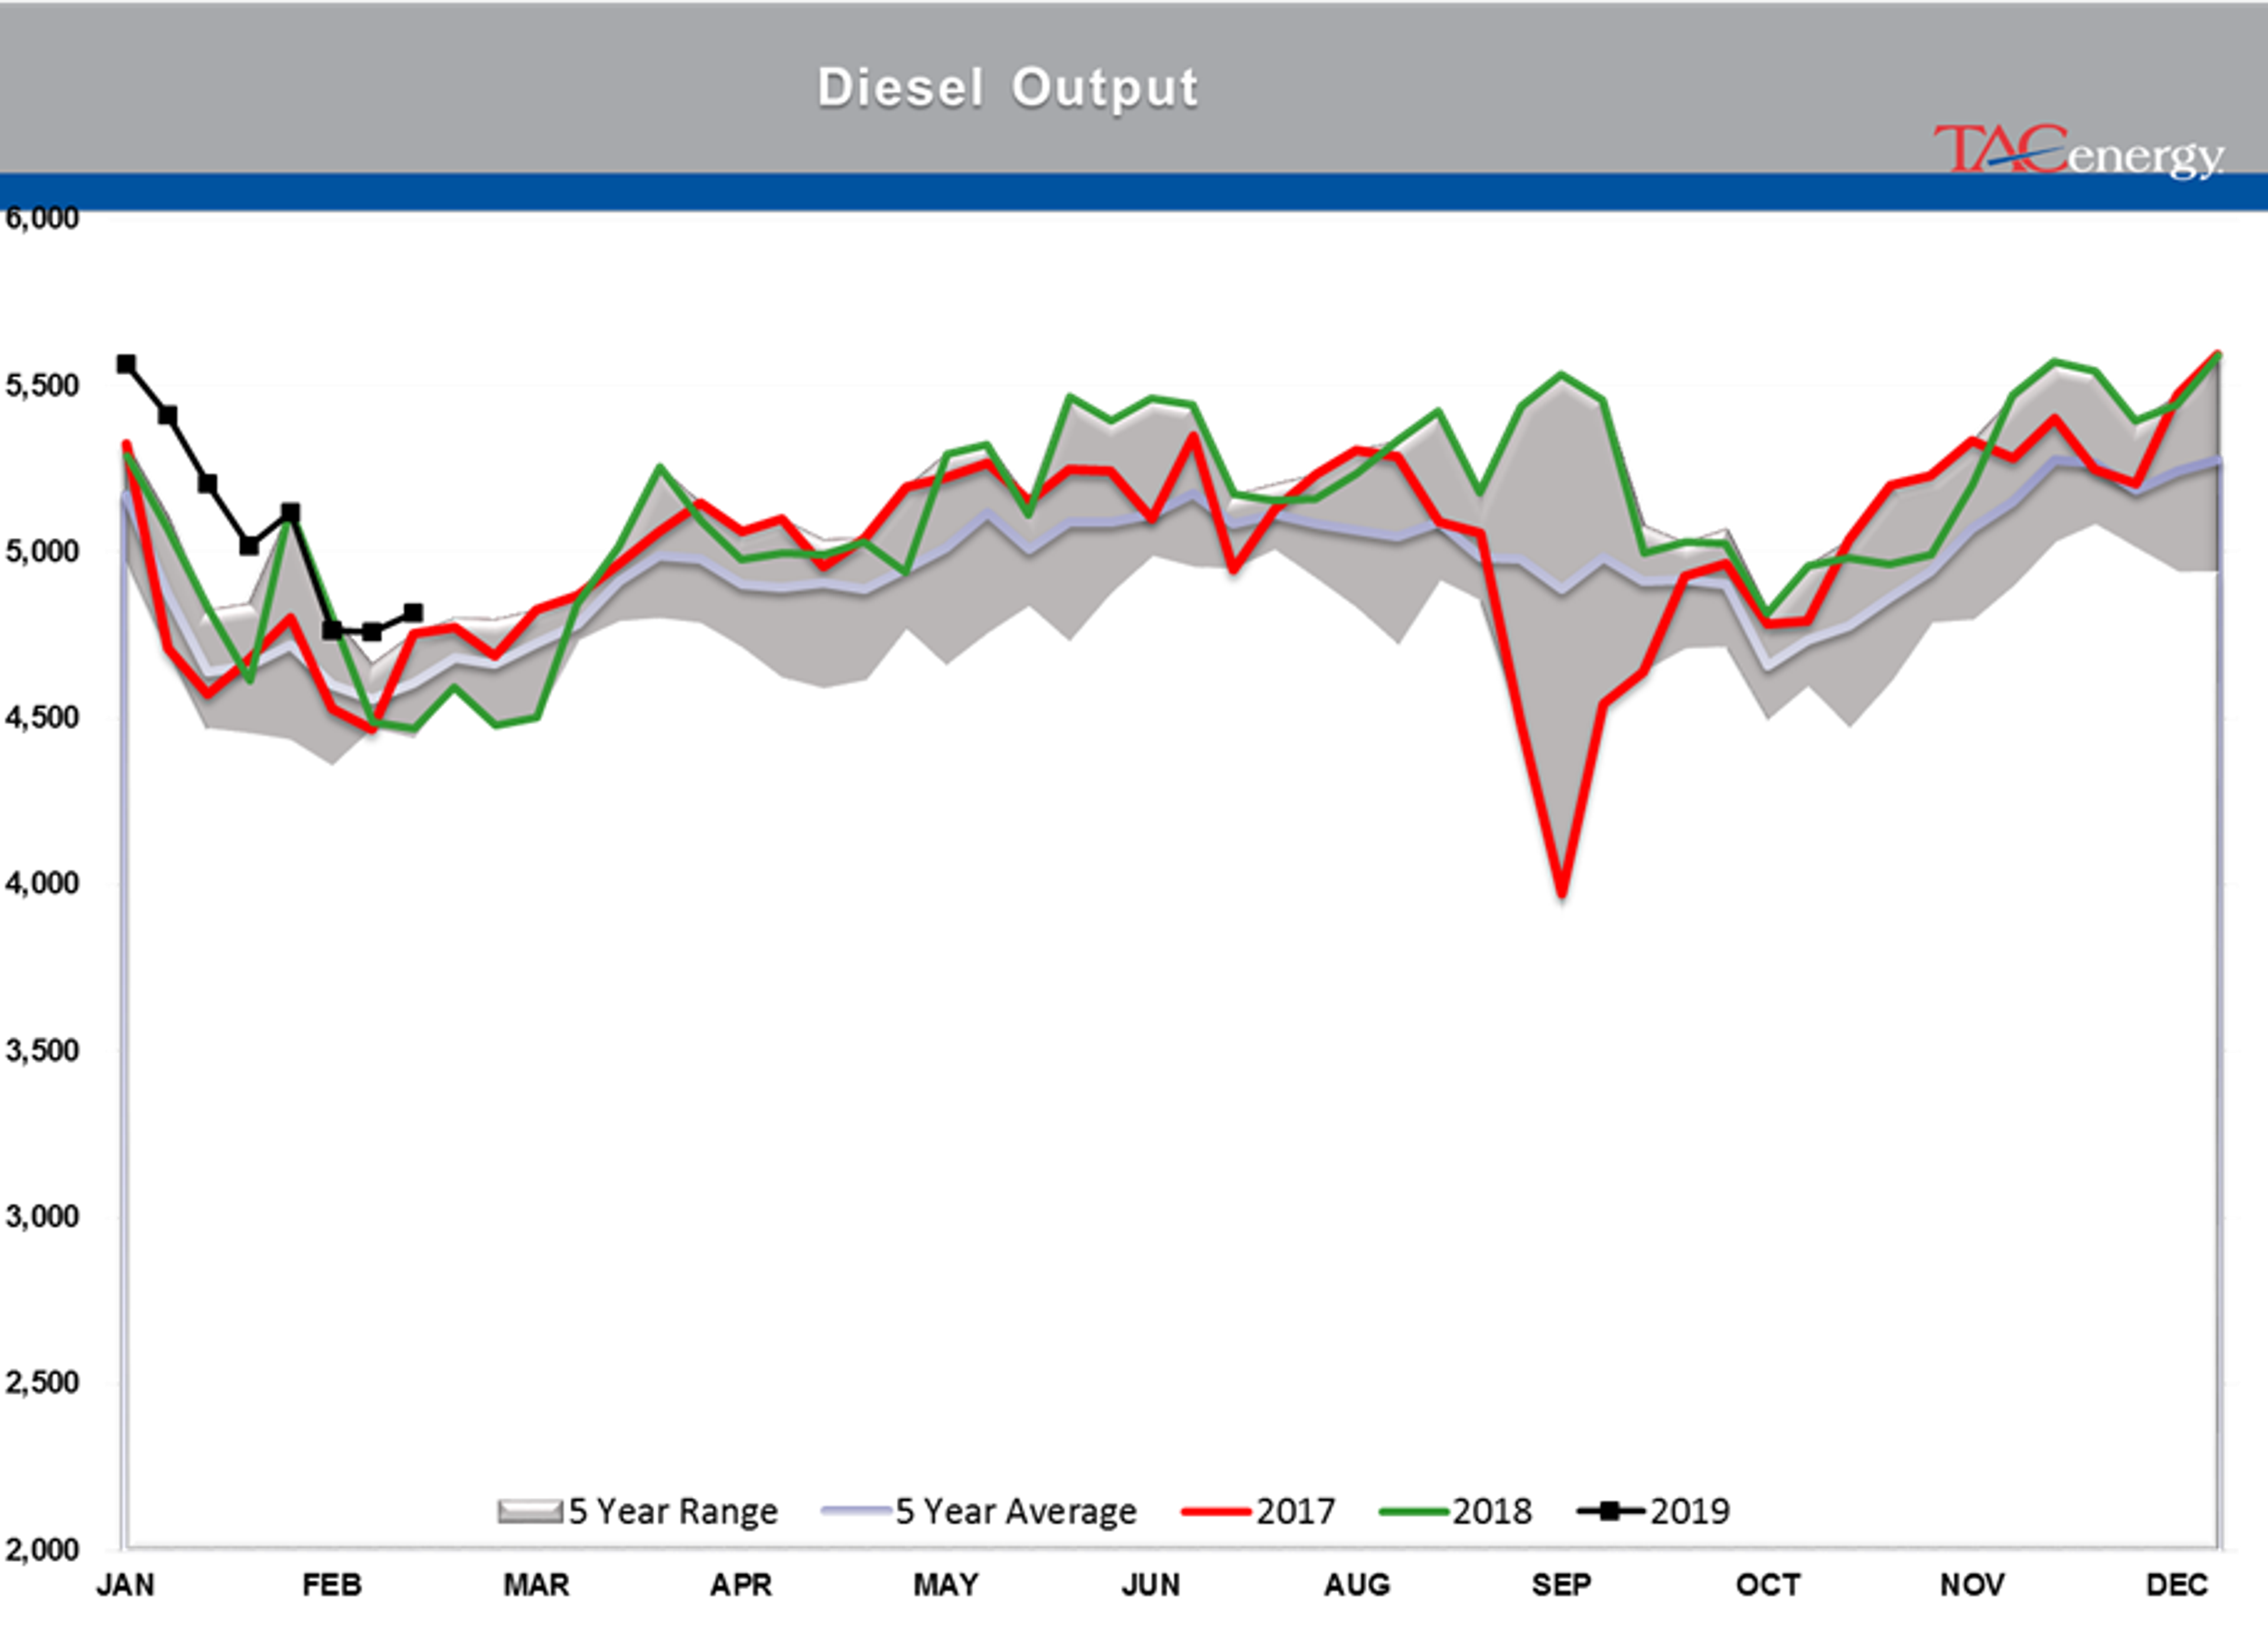The height and width of the screenshot is (1643, 2268).
Task: Click the DEC x-axis label
Action: (2177, 1586)
